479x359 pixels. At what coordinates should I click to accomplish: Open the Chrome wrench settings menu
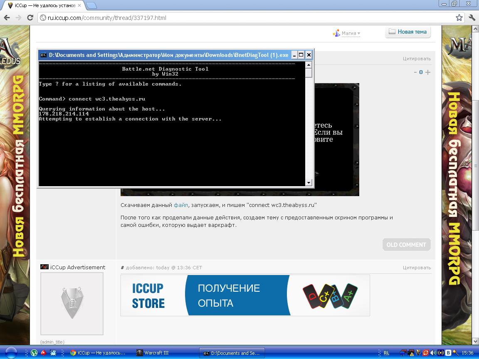point(472,18)
